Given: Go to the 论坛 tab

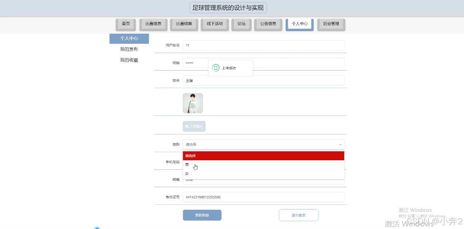Looking at the screenshot, I should (x=241, y=24).
